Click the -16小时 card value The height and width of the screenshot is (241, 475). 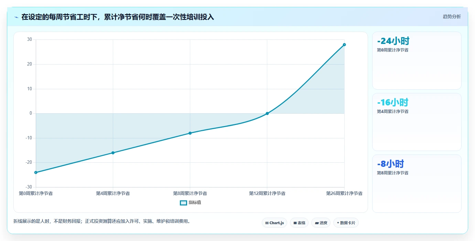pyautogui.click(x=392, y=102)
